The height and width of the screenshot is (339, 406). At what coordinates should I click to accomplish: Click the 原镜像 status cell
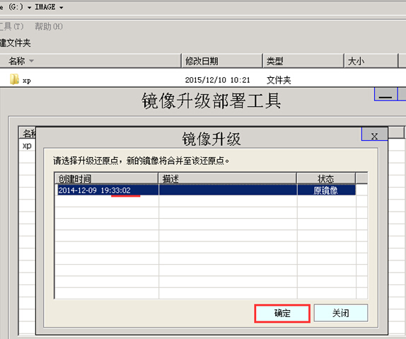326,190
